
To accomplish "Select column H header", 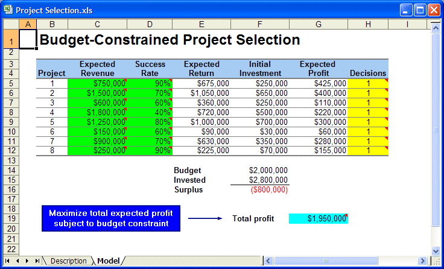I will pyautogui.click(x=368, y=24).
